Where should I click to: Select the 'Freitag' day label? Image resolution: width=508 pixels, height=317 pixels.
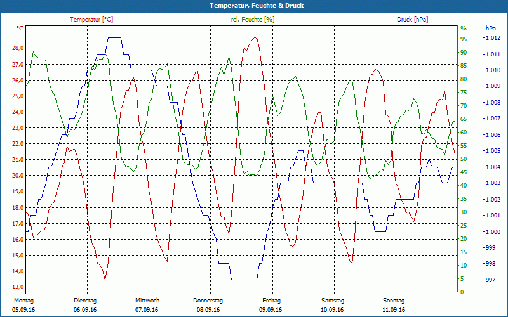pos(272,301)
